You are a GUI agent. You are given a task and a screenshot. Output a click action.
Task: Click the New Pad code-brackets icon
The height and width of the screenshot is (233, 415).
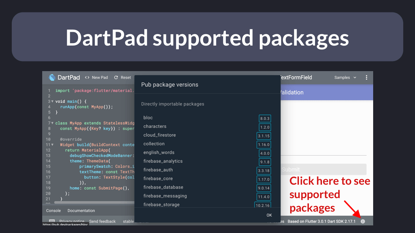(87, 78)
